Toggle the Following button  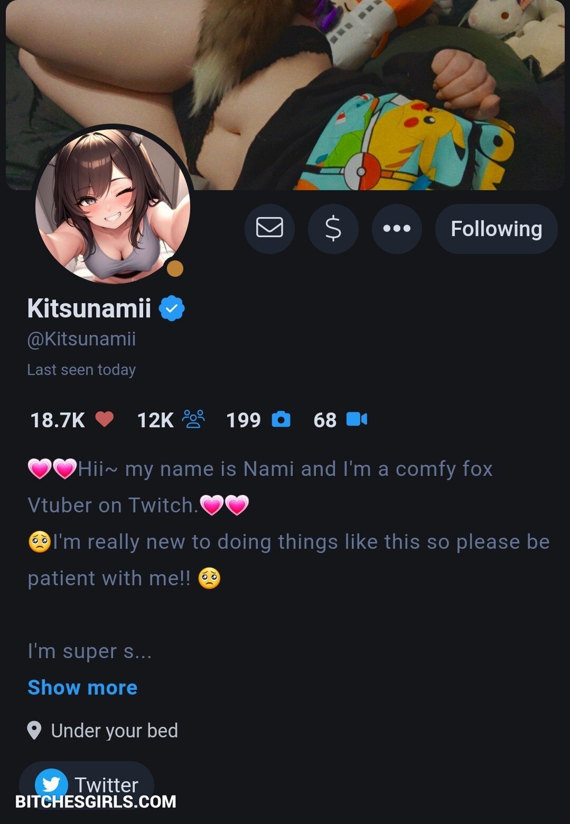point(496,229)
